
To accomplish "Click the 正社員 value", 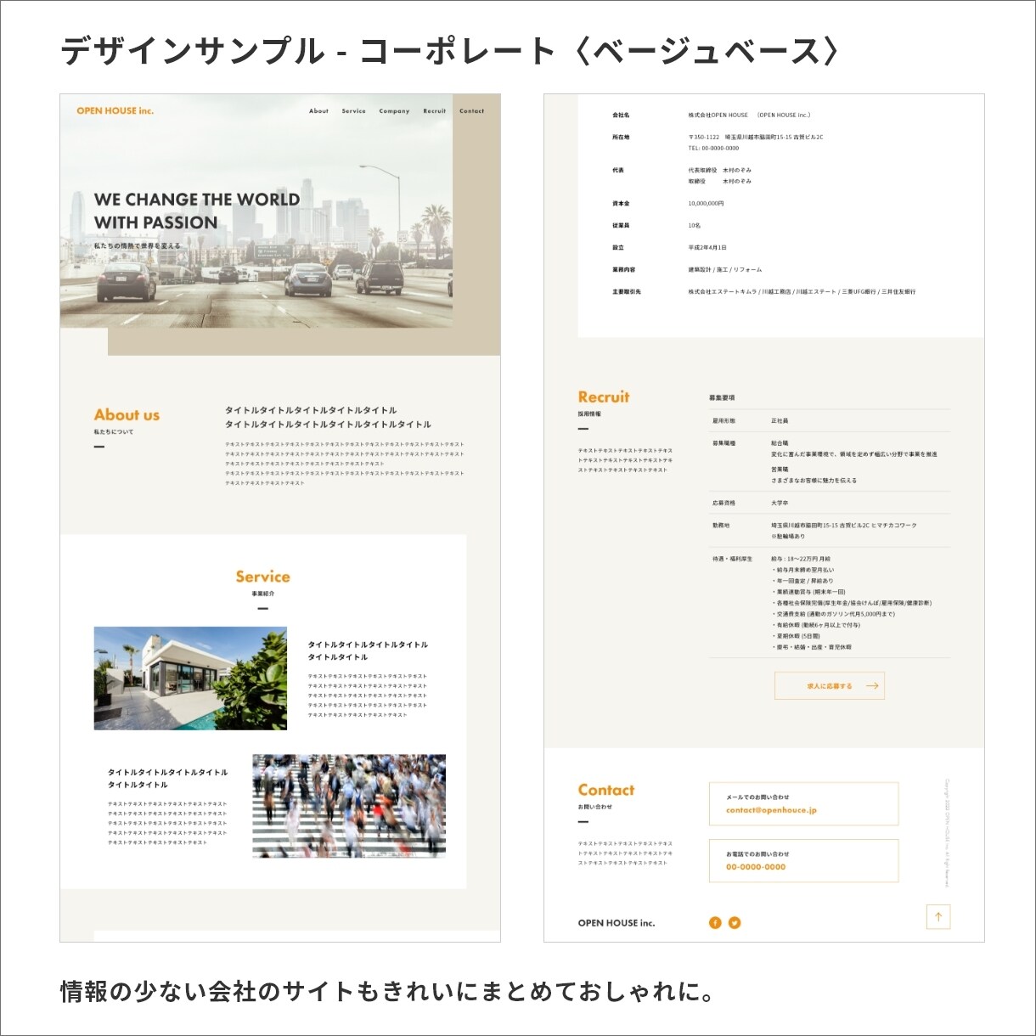I will click(780, 421).
